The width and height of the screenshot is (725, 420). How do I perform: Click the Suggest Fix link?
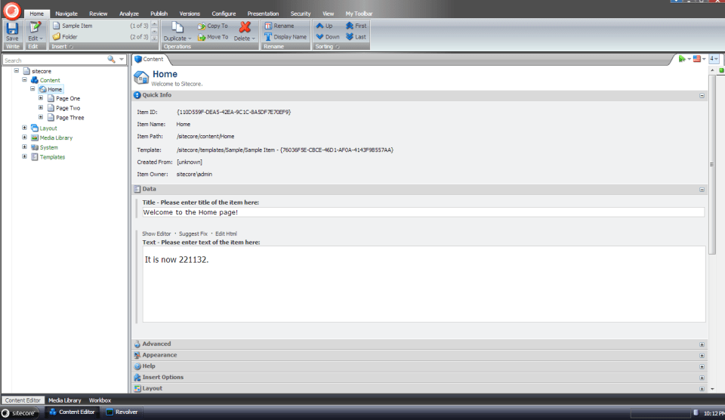tap(193, 234)
